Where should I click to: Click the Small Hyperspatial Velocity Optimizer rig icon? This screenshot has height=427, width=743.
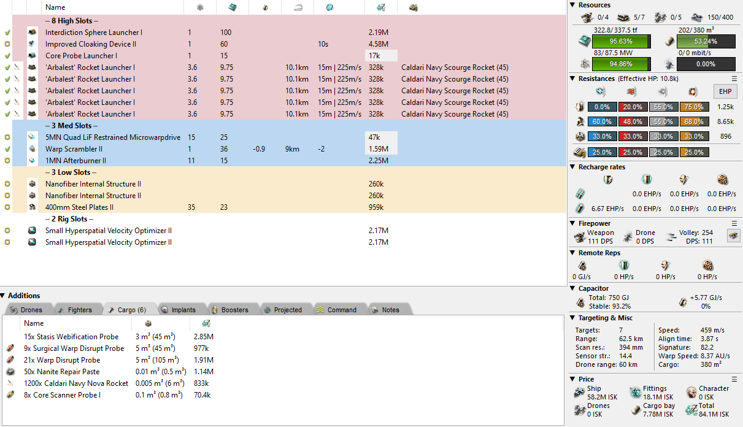(33, 231)
